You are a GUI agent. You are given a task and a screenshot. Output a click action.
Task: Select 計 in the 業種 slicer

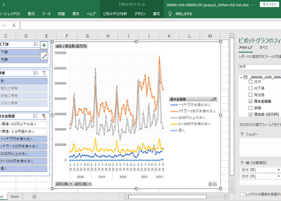(24, 81)
